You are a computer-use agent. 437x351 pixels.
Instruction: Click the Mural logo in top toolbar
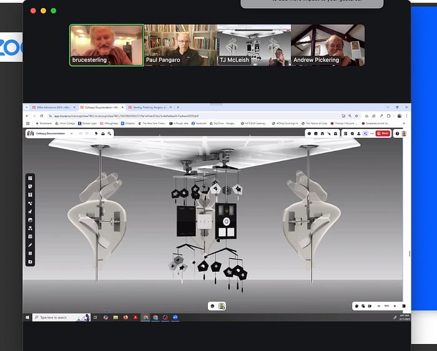point(31,133)
